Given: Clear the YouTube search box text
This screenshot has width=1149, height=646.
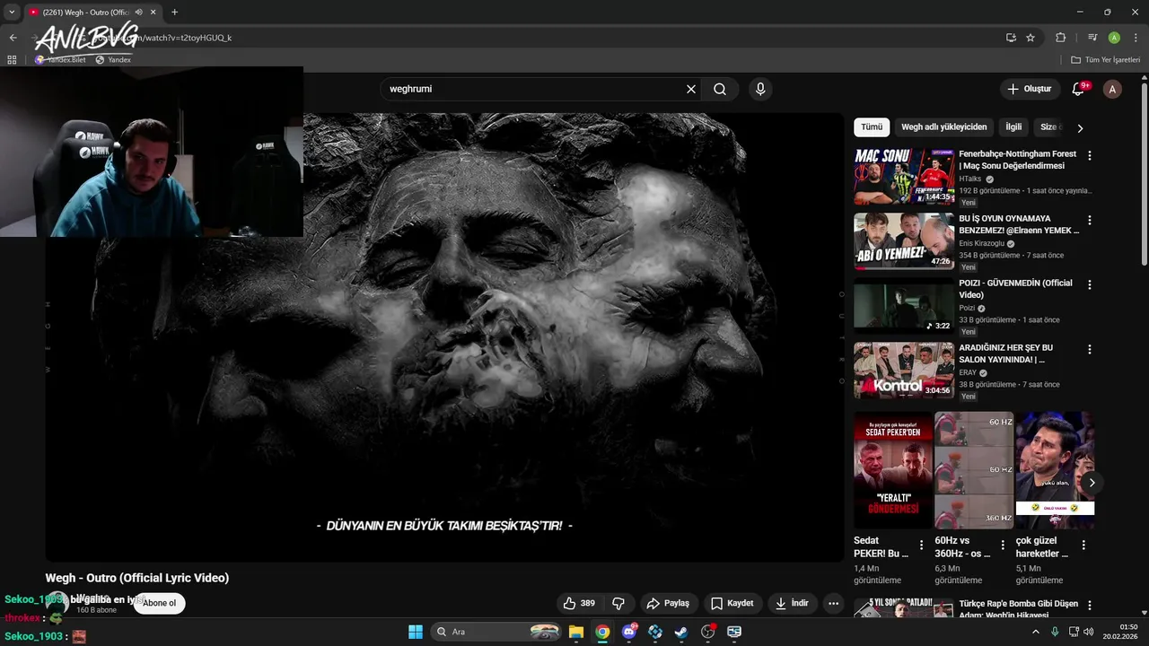Looking at the screenshot, I should (691, 89).
